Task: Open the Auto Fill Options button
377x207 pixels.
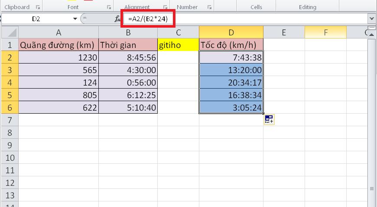Action: pos(269,119)
